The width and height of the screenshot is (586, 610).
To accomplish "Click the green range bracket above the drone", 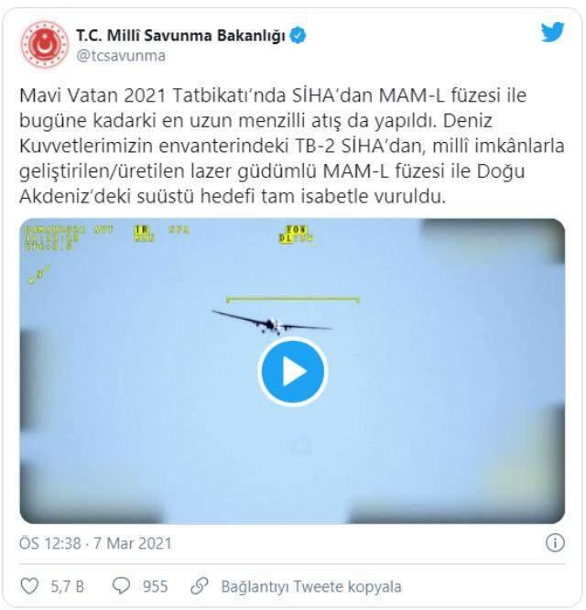I will 293,300.
